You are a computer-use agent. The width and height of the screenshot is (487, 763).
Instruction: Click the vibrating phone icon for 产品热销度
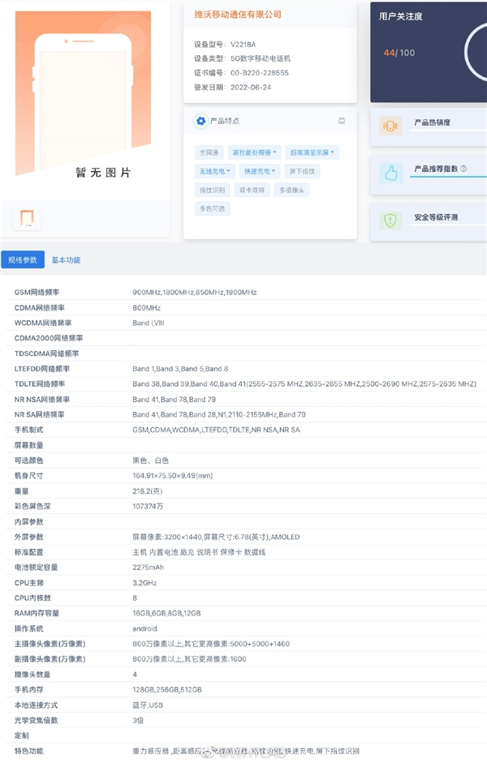(390, 126)
